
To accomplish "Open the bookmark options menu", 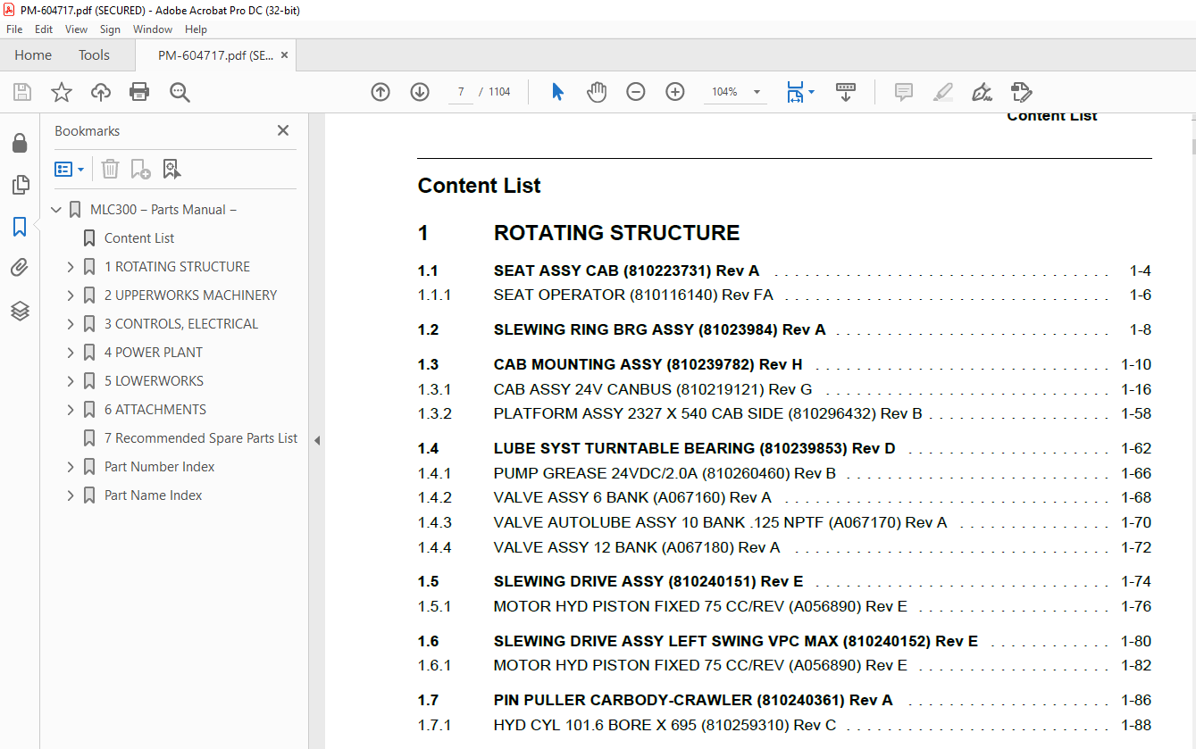I will [x=70, y=169].
